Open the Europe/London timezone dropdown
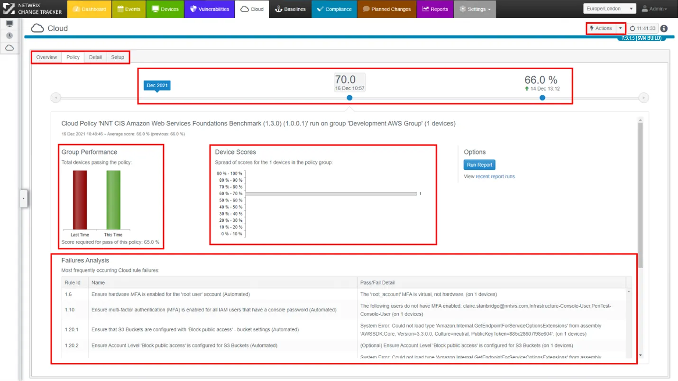Image resolution: width=678 pixels, height=381 pixels. tap(609, 9)
